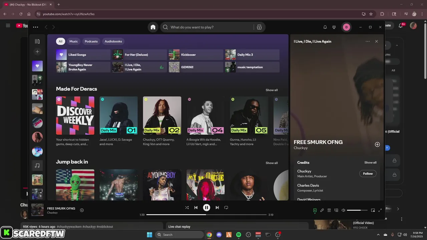427x240 pixels.
Task: Open Liked Songs heart in sidebar
Action: pyautogui.click(x=37, y=66)
